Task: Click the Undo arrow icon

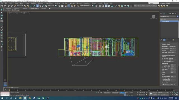Action: coord(2,6)
